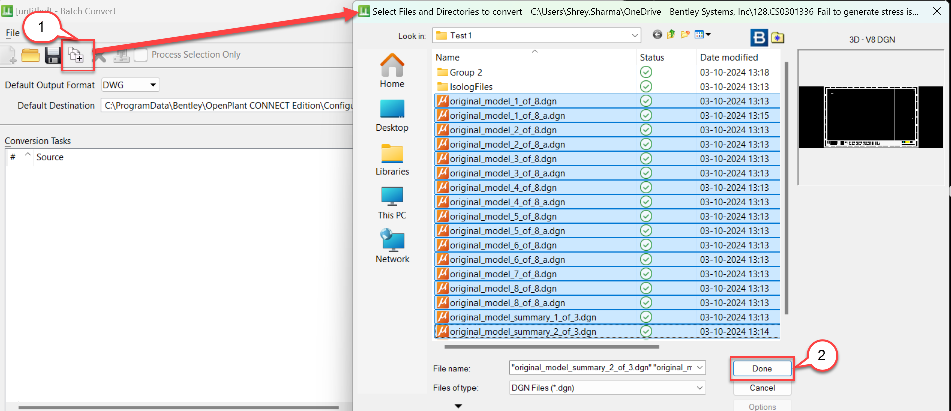Go to Desktop in places bar
The height and width of the screenshot is (411, 951).
tap(392, 116)
